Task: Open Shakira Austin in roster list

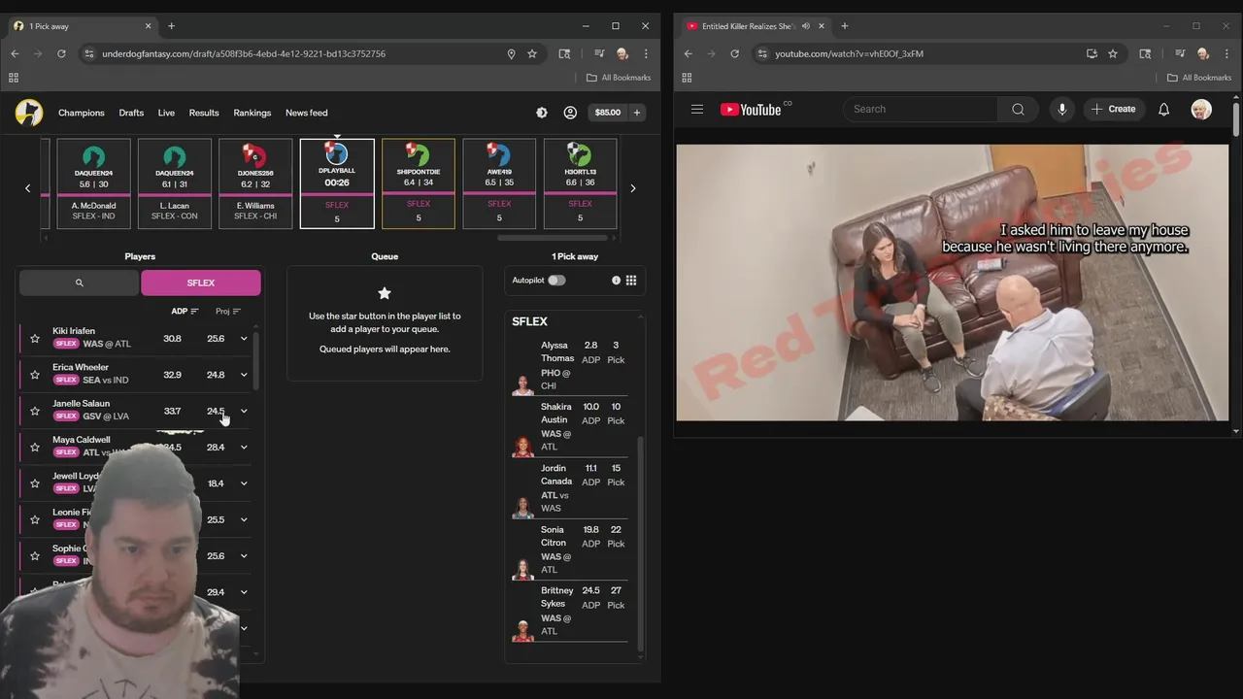Action: coord(570,426)
